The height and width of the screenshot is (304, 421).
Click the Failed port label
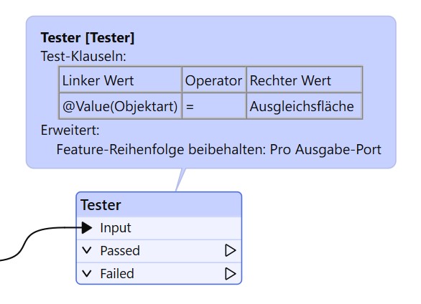[117, 274]
